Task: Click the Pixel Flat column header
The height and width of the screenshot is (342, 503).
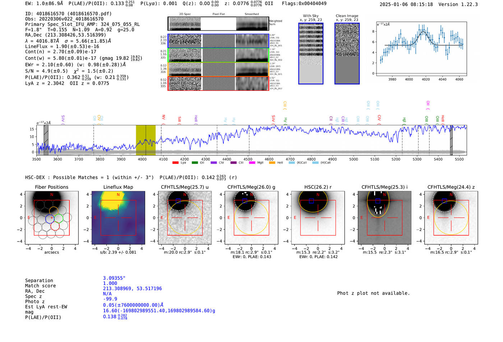Action: coord(218,14)
